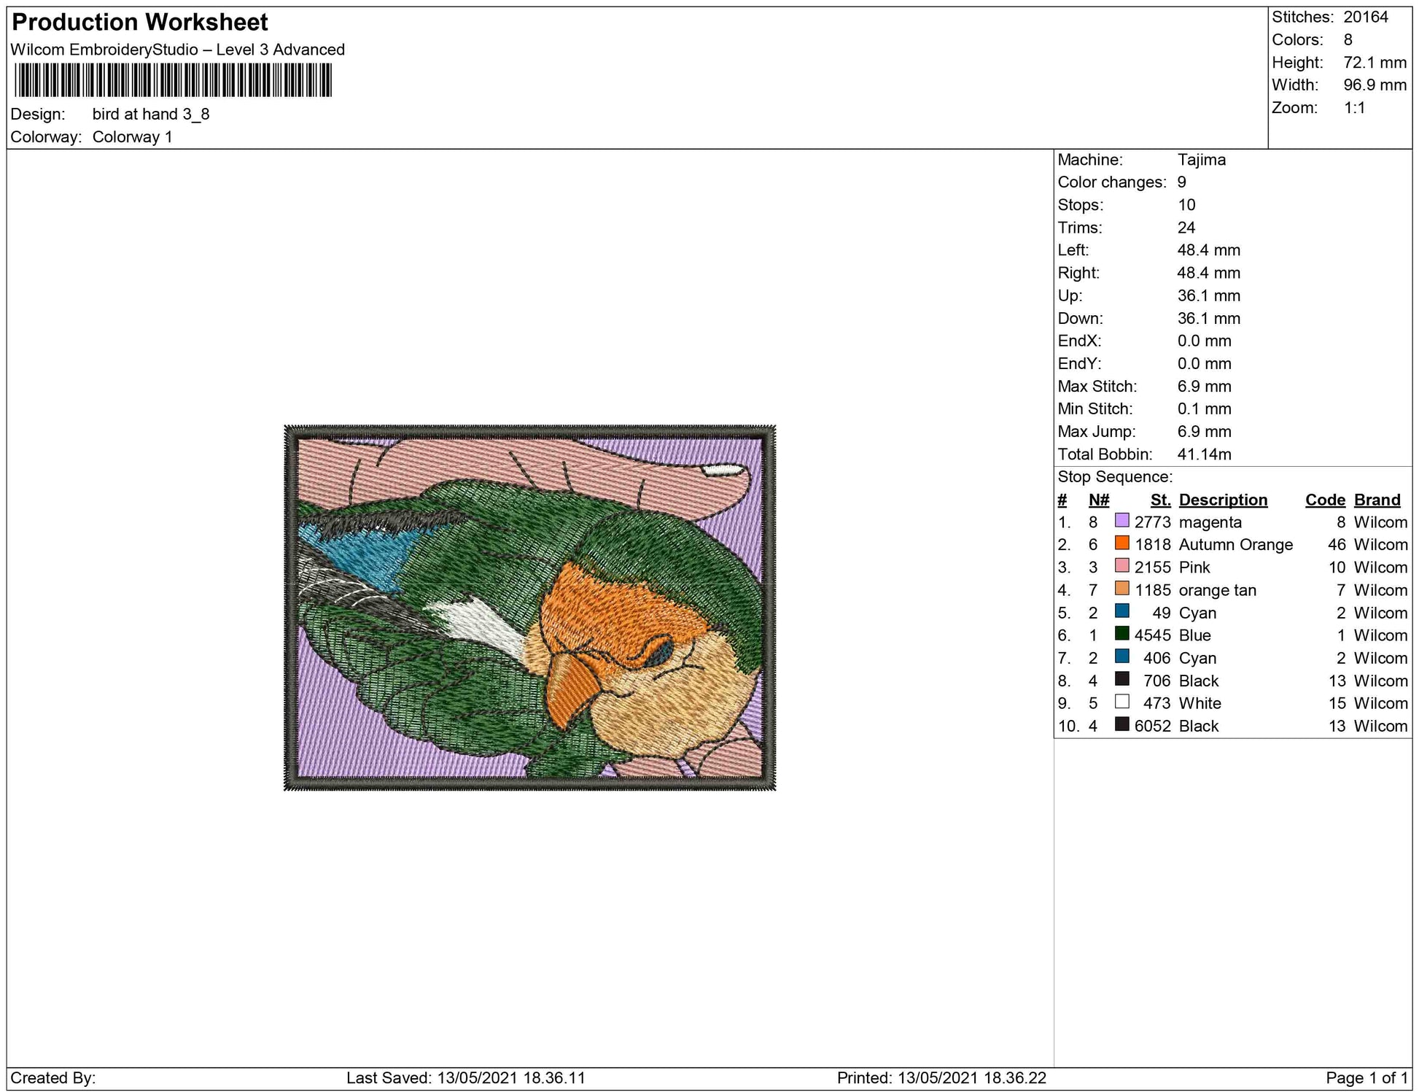Click the Description column header
Image resolution: width=1419 pixels, height=1092 pixels.
pos(1223,500)
